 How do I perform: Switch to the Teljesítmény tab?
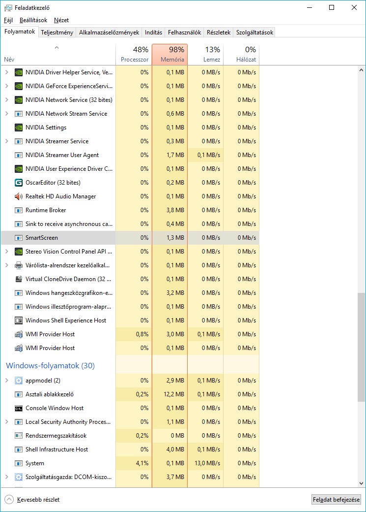coord(57,32)
